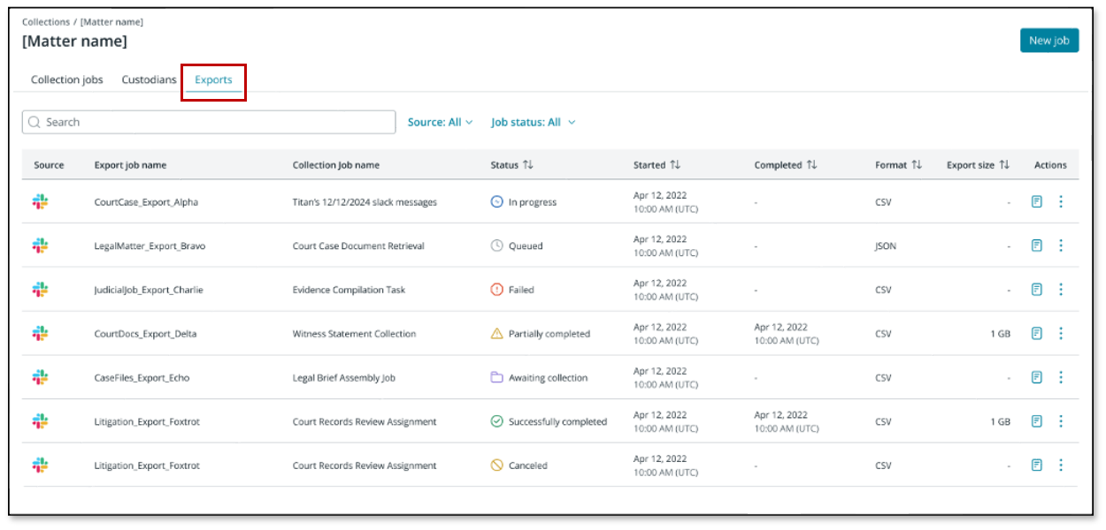Open more actions menu for LegalMatter_Export_Bravo

(1061, 246)
